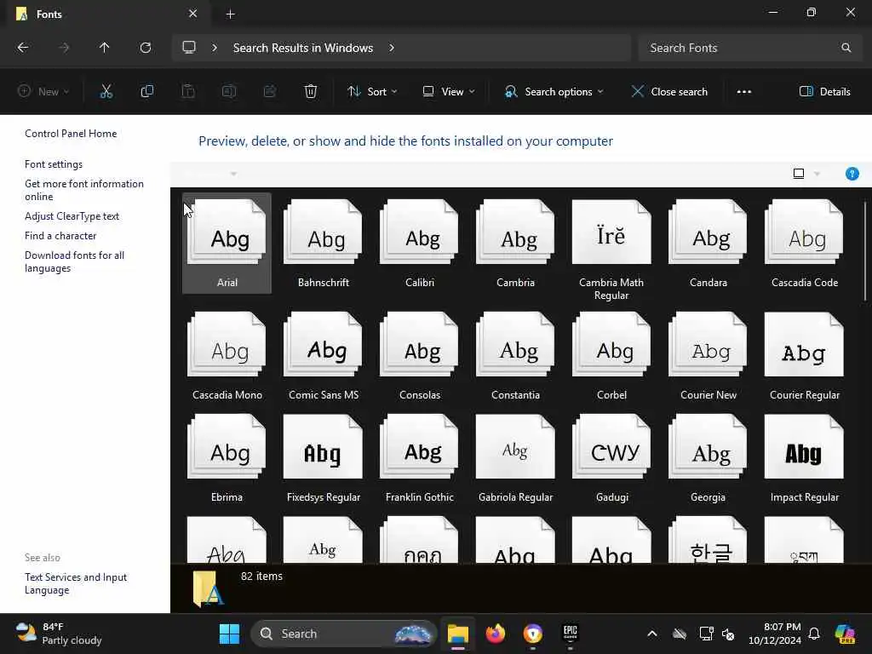This screenshot has height=654, width=872.
Task: Open the clock showing 8:07 PM
Action: pos(775,634)
